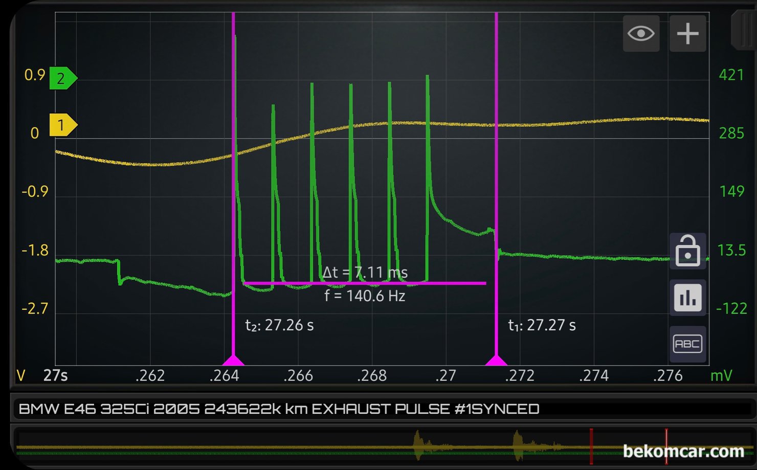Tap the t1 cursor triangle handle
Viewport: 757px width, 470px height.
(496, 361)
